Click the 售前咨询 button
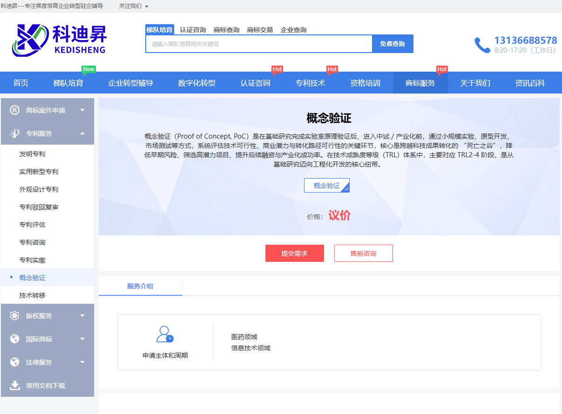The width and height of the screenshot is (562, 414). [363, 254]
